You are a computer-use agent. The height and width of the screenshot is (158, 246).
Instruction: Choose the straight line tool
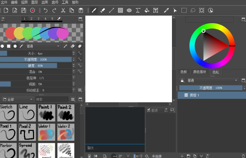coord(112,11)
